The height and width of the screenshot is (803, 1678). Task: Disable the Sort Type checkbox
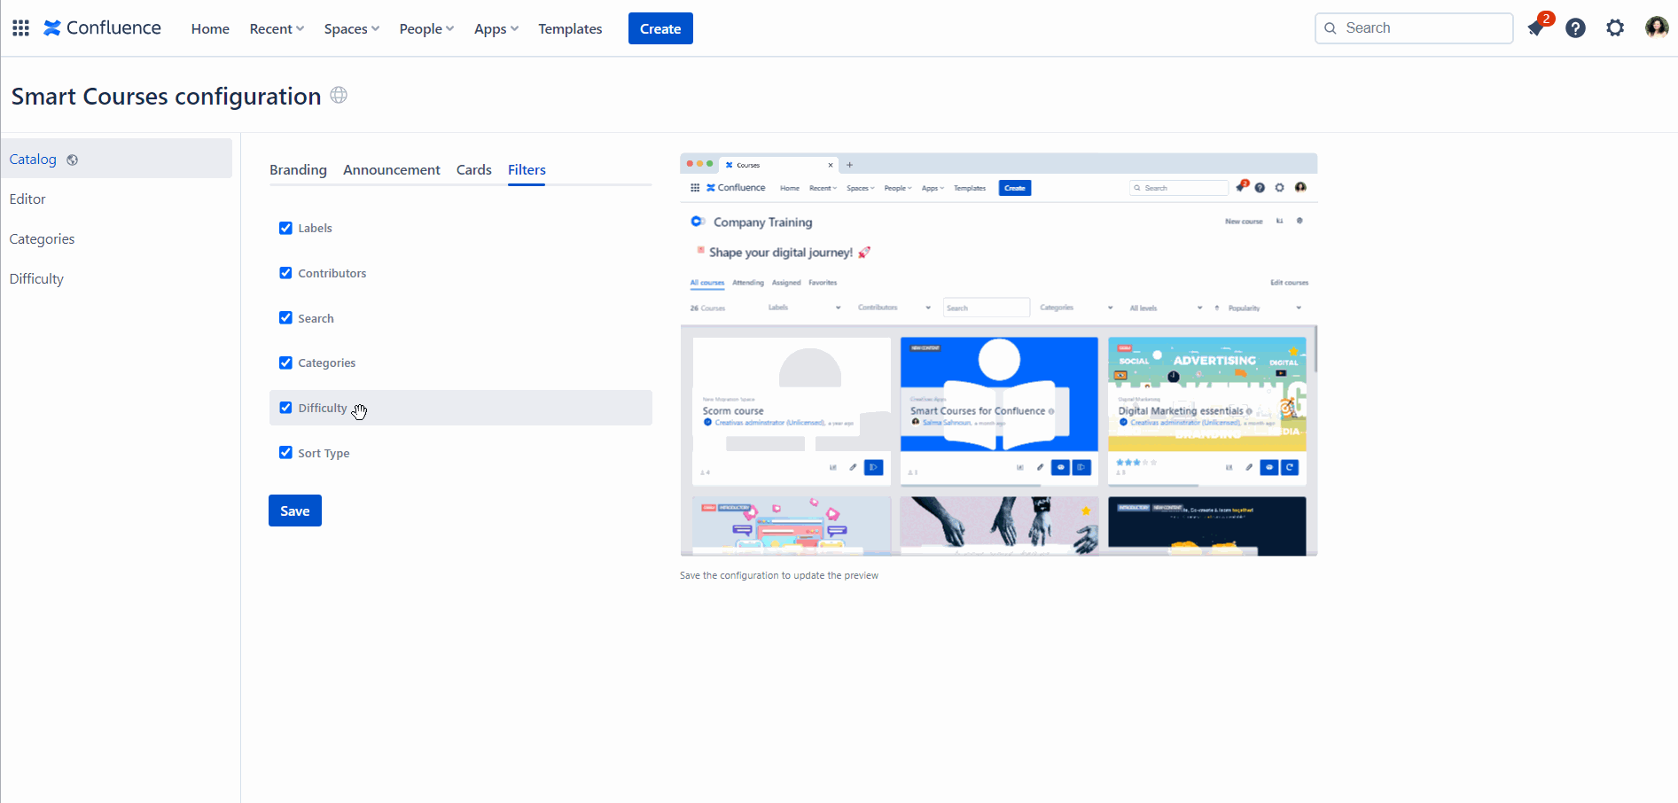(x=285, y=453)
